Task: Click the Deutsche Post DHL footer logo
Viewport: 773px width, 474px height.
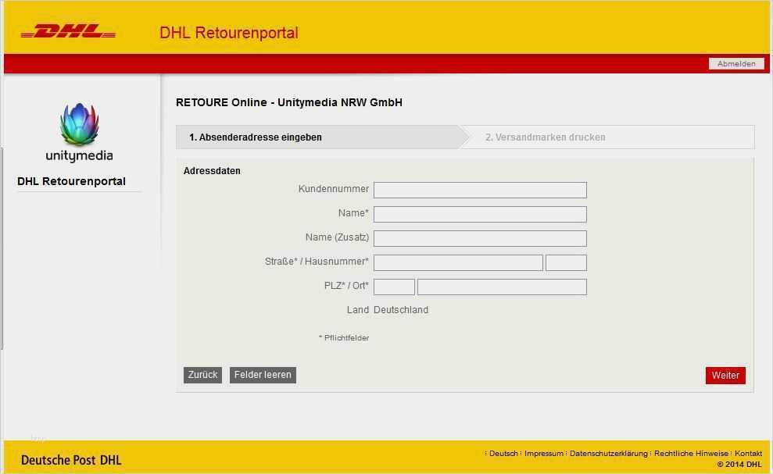Action: 71,460
